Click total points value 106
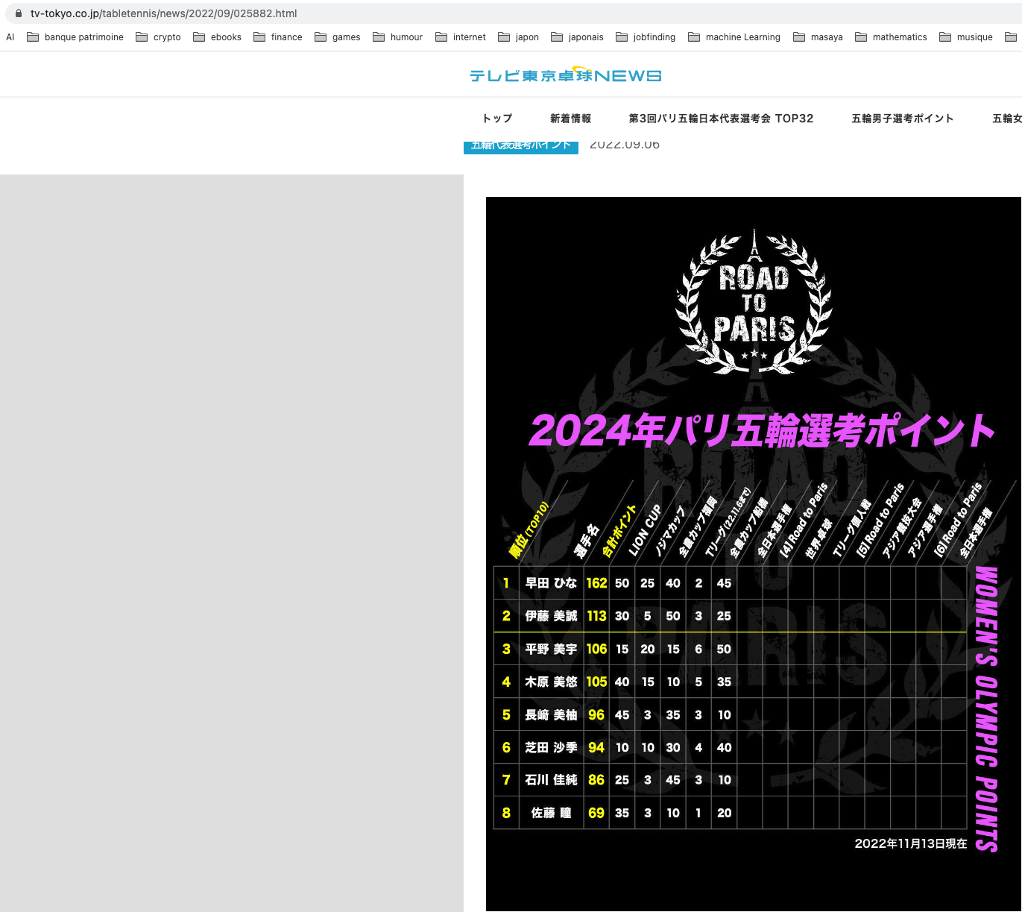The width and height of the screenshot is (1022, 912). click(596, 649)
